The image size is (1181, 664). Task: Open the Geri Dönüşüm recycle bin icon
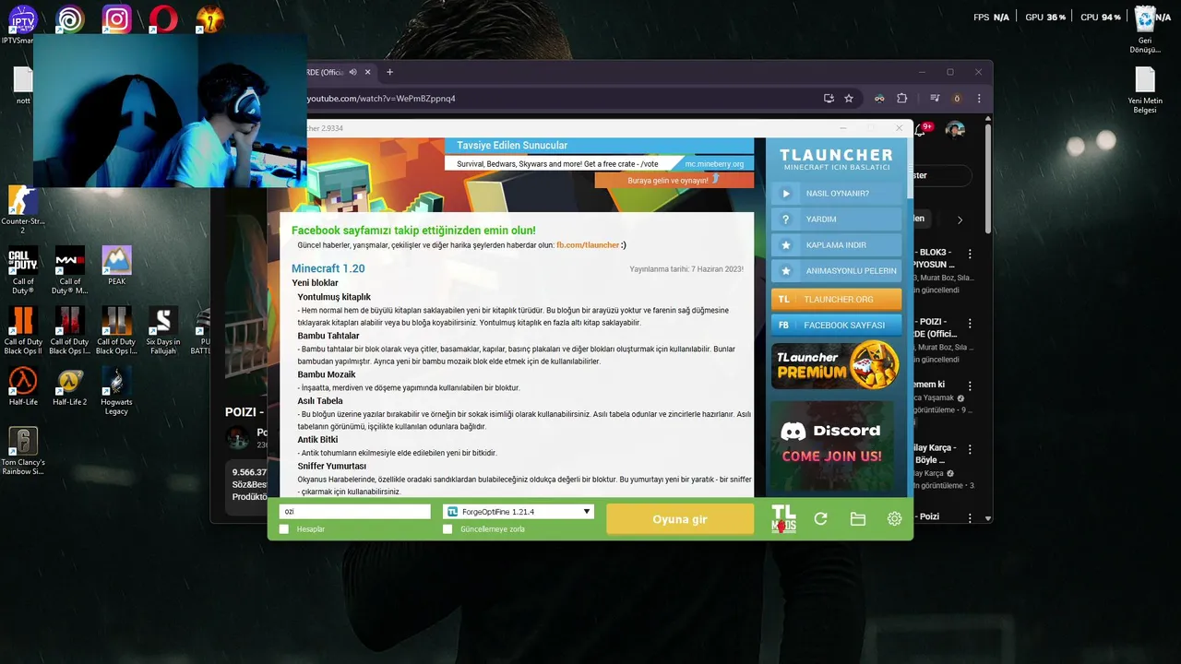pyautogui.click(x=1145, y=30)
